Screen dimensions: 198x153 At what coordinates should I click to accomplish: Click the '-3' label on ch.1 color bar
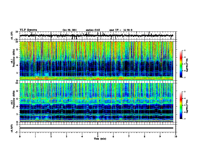point(184,50)
